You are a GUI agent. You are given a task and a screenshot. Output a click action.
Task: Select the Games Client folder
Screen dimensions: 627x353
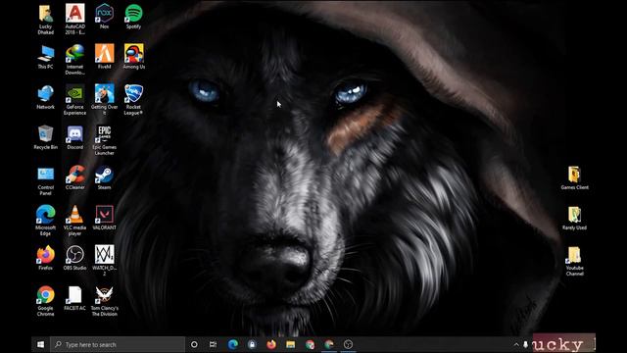click(575, 177)
